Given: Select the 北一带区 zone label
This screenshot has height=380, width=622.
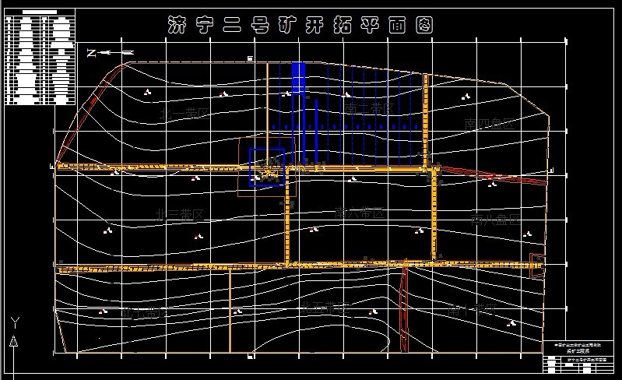Looking at the screenshot, I should pos(184,114).
